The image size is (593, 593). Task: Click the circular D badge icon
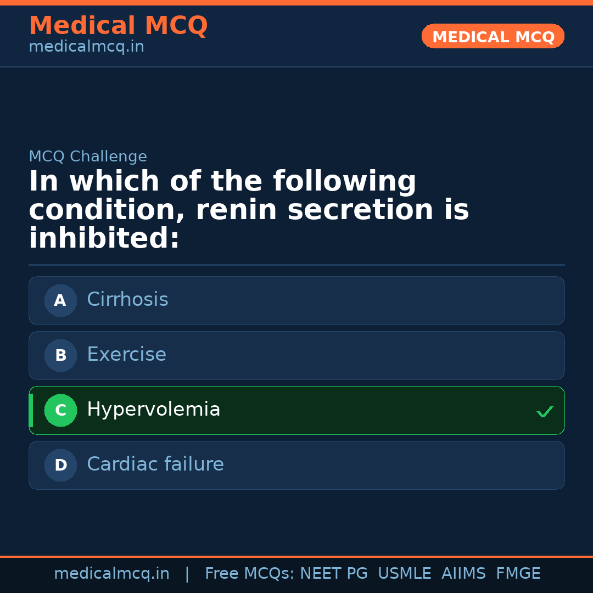pos(60,465)
